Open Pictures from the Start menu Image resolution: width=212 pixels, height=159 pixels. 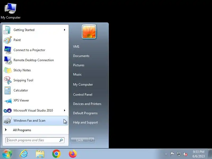(x=79, y=65)
